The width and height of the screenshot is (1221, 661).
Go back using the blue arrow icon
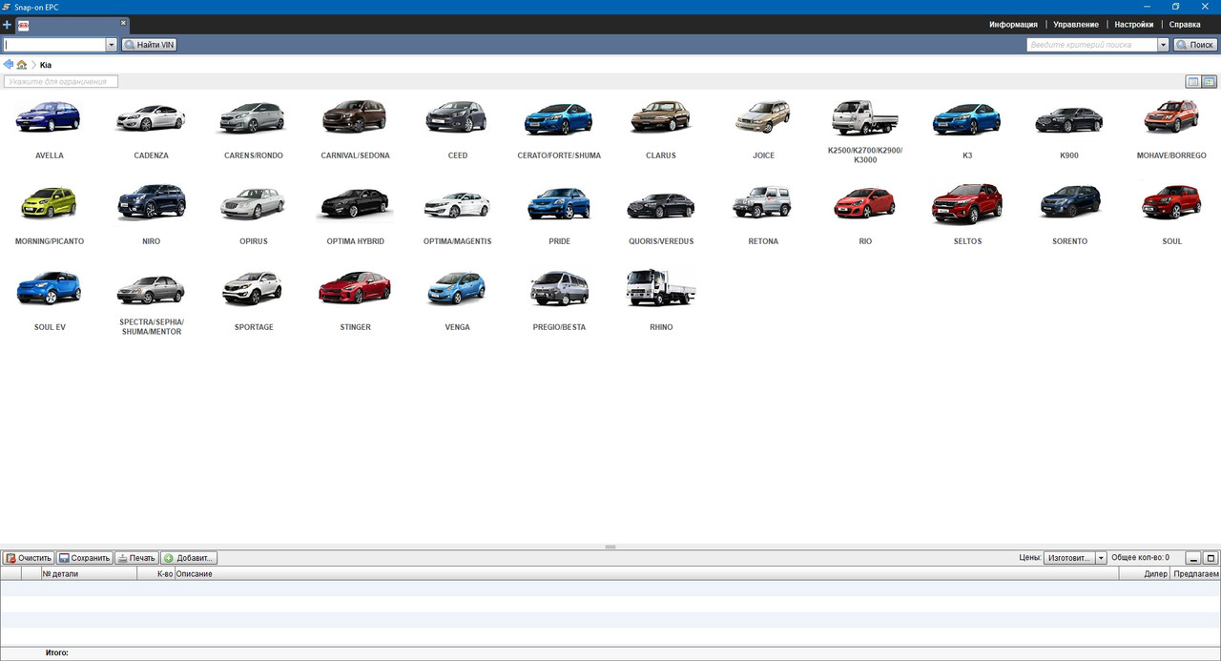[9, 64]
